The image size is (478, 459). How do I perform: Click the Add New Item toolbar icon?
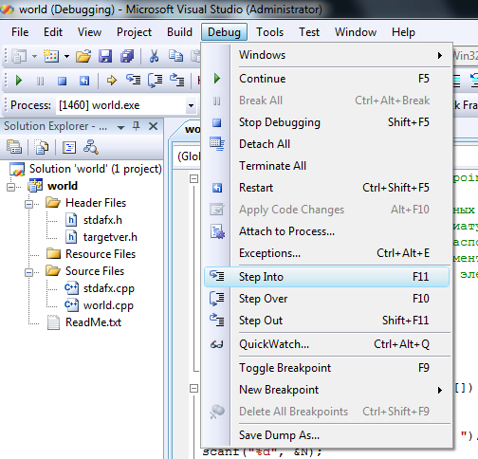(x=51, y=56)
